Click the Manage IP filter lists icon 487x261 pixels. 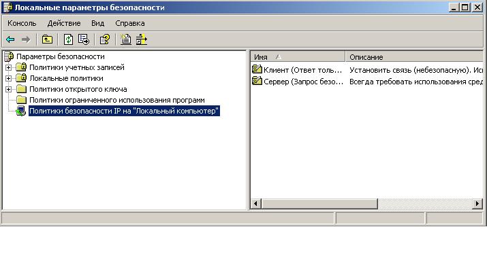(141, 39)
